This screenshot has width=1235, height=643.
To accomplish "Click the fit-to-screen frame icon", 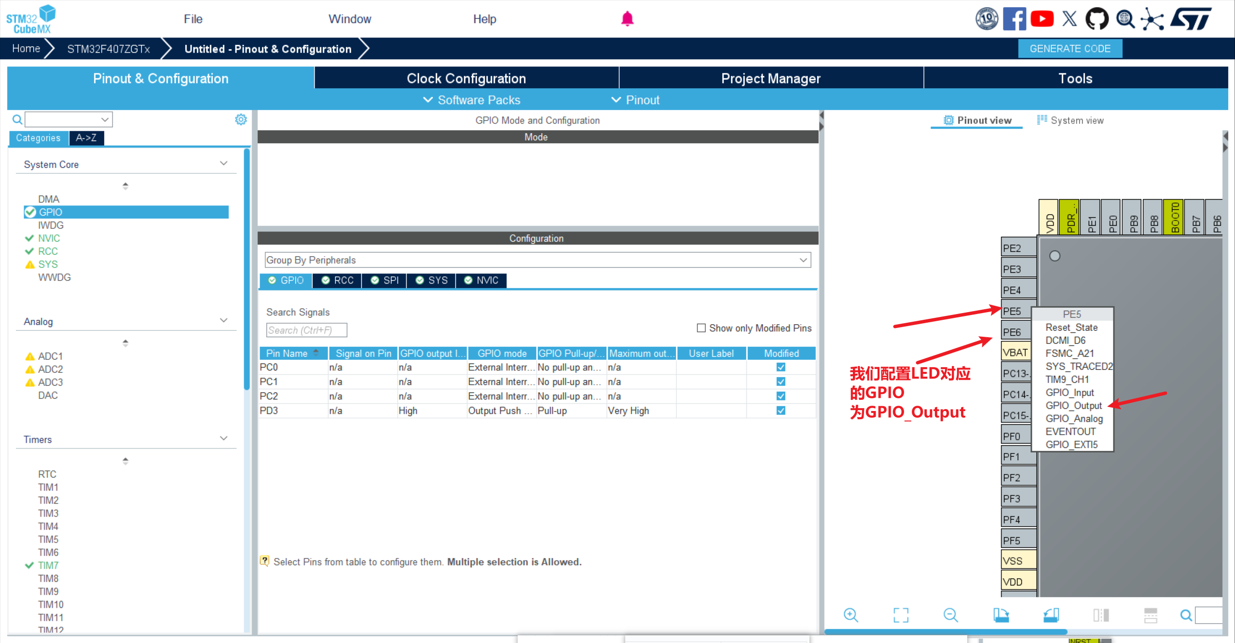I will pos(901,615).
